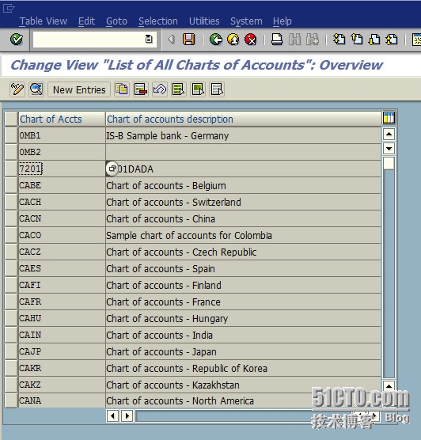Select the row marker for 0MB1
The height and width of the screenshot is (440, 421).
pos(11,135)
